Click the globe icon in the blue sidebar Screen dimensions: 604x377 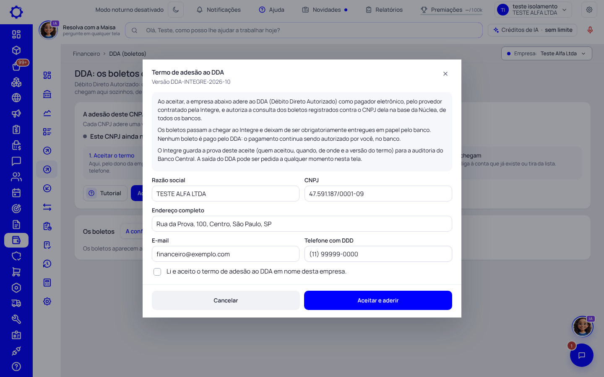[x=16, y=98]
